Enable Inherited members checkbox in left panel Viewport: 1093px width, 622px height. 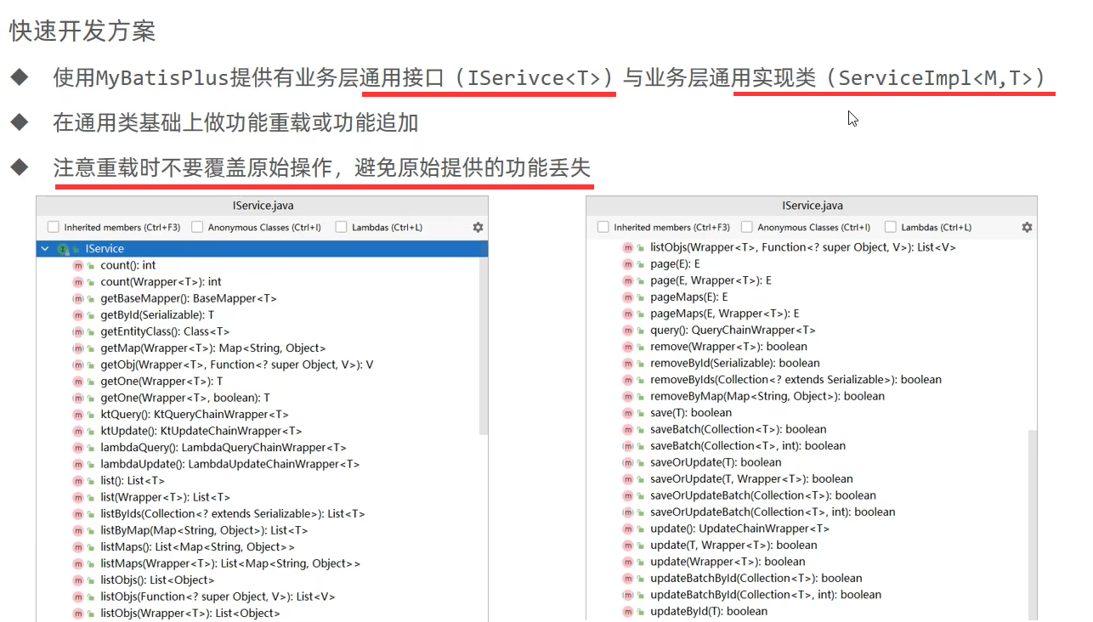(54, 228)
